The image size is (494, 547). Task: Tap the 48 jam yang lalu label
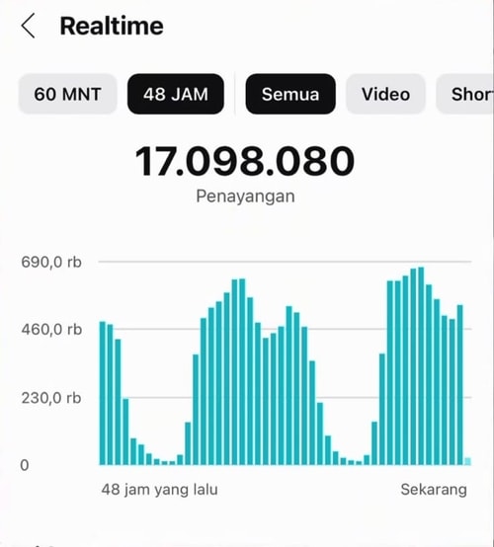(159, 490)
